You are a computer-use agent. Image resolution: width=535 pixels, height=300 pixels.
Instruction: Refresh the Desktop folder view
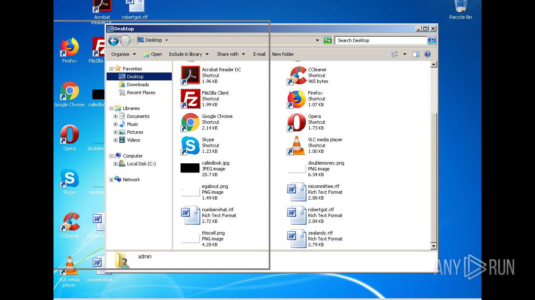(x=328, y=40)
